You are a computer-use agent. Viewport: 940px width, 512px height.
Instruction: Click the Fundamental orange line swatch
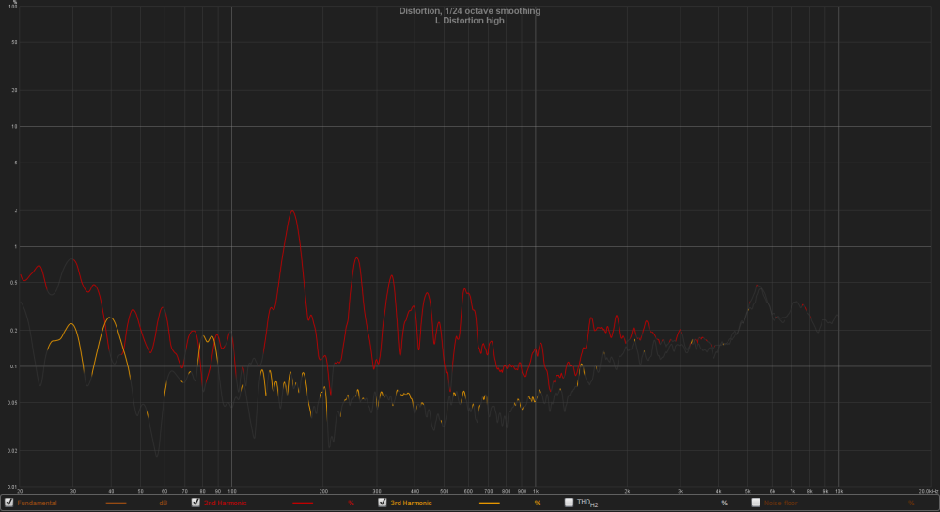(x=117, y=503)
